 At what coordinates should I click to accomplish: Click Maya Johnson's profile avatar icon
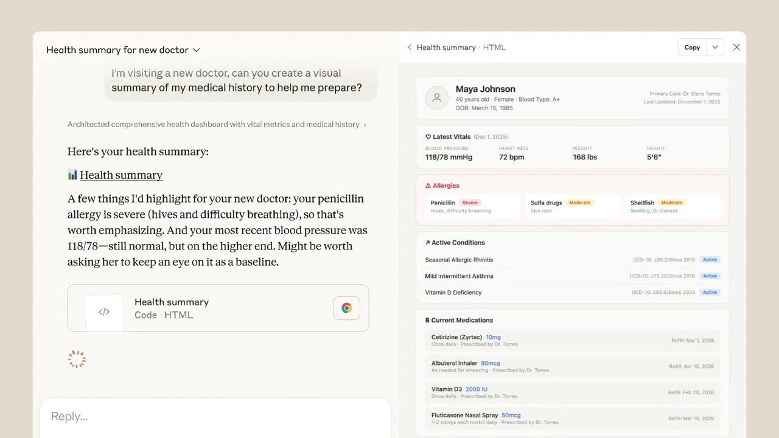point(436,98)
